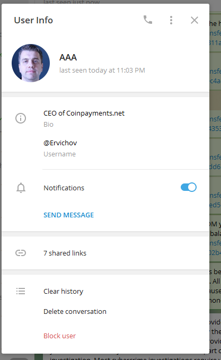Click the @Ervichov username

(60, 143)
